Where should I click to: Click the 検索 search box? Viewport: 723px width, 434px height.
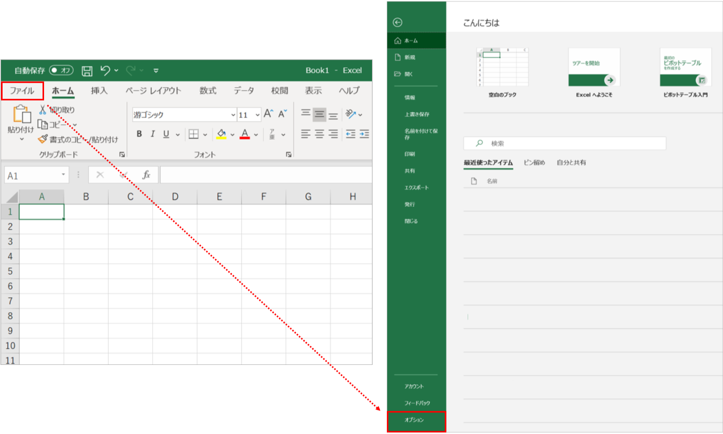tap(564, 143)
